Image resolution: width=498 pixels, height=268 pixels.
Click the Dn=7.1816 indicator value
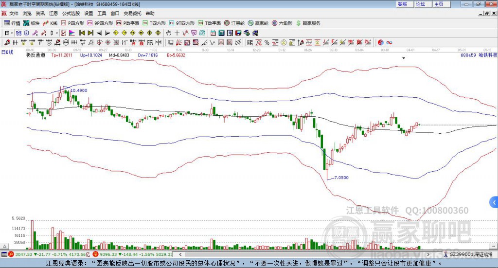point(148,55)
